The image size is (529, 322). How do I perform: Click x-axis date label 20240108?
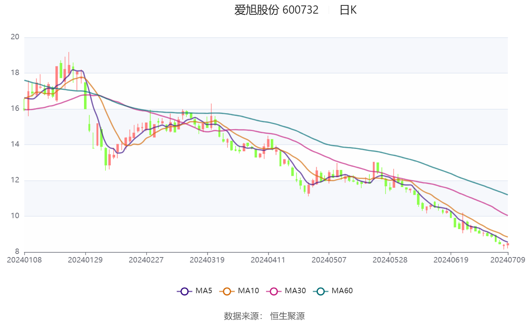25,260
